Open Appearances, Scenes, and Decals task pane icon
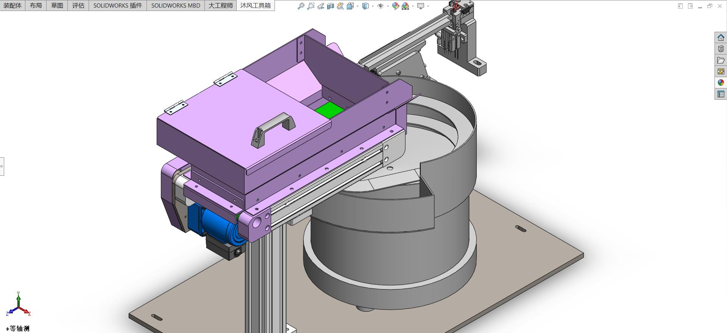The height and width of the screenshot is (333, 727). point(721,83)
